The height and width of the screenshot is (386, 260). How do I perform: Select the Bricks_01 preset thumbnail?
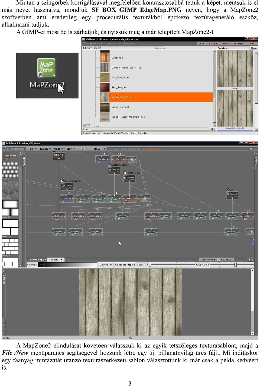coord(10,208)
